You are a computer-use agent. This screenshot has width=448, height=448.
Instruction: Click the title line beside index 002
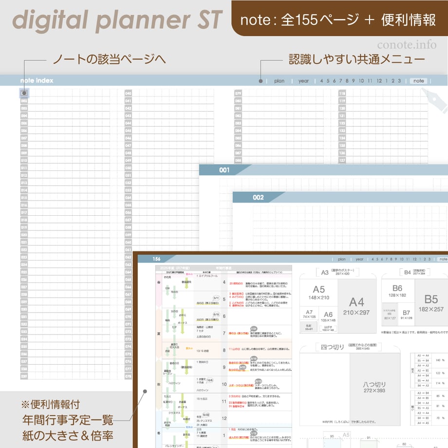pos(69,101)
